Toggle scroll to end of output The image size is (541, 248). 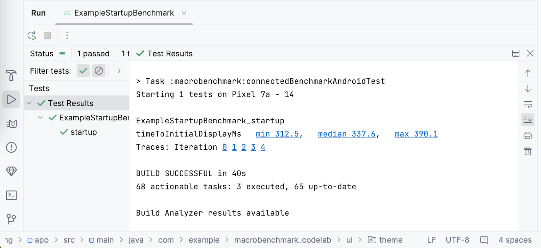(x=527, y=120)
